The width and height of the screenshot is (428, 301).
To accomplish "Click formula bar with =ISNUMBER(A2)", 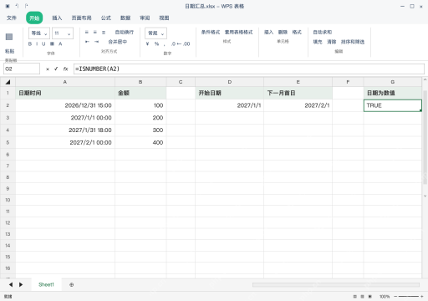I will pyautogui.click(x=249, y=69).
